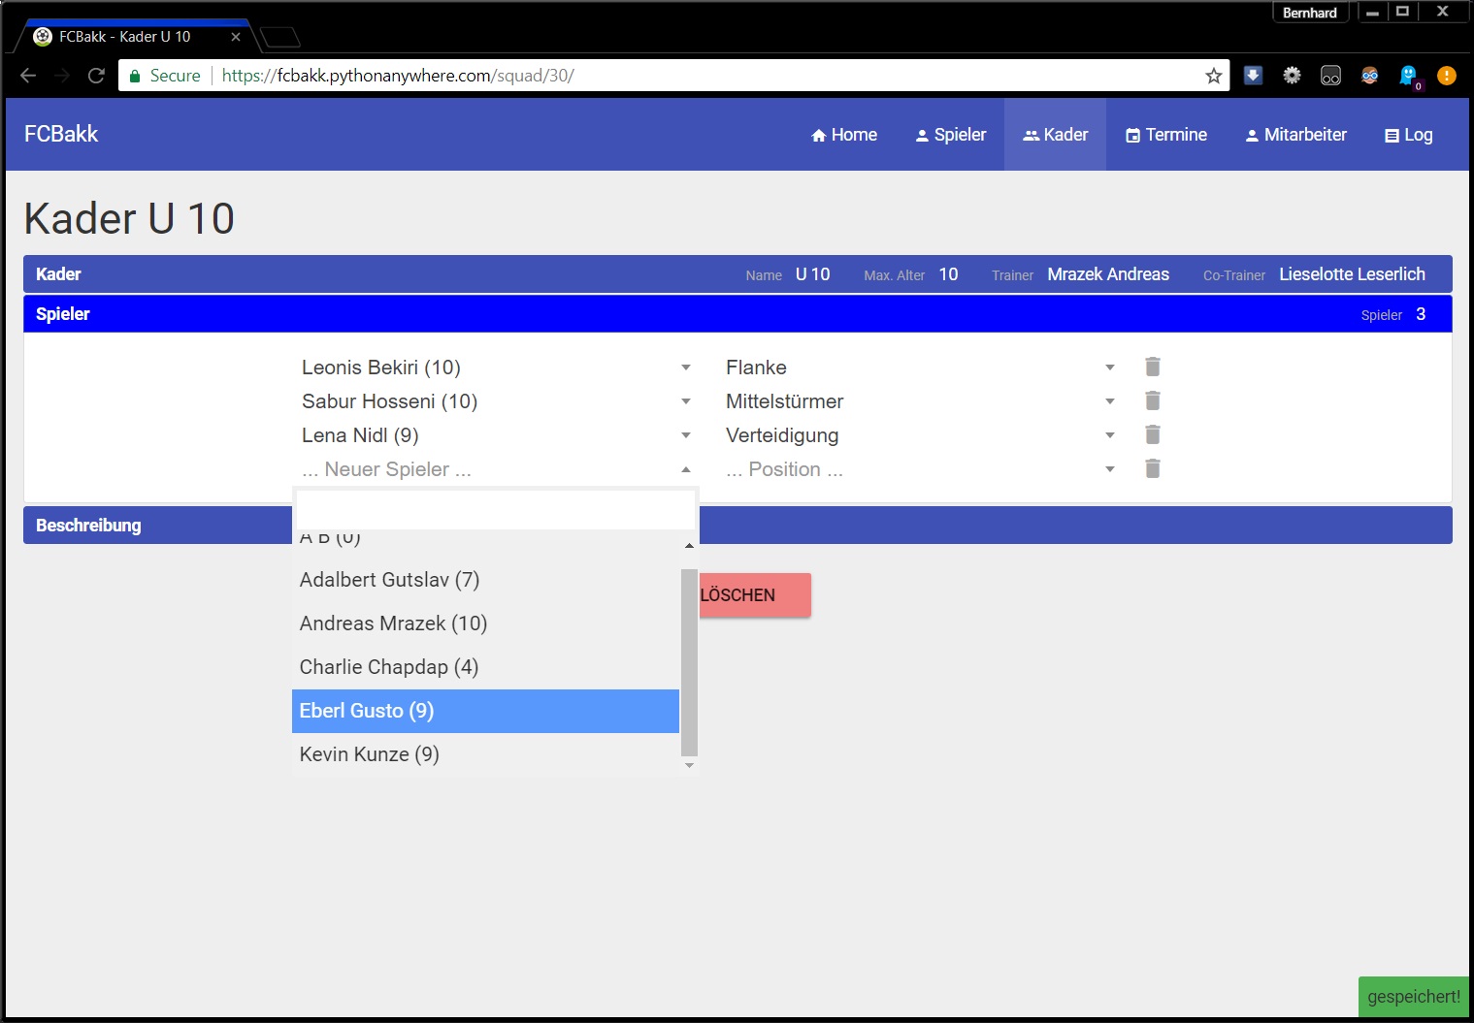
Task: Pick Kevin Kunze (9) from list
Action: [485, 754]
